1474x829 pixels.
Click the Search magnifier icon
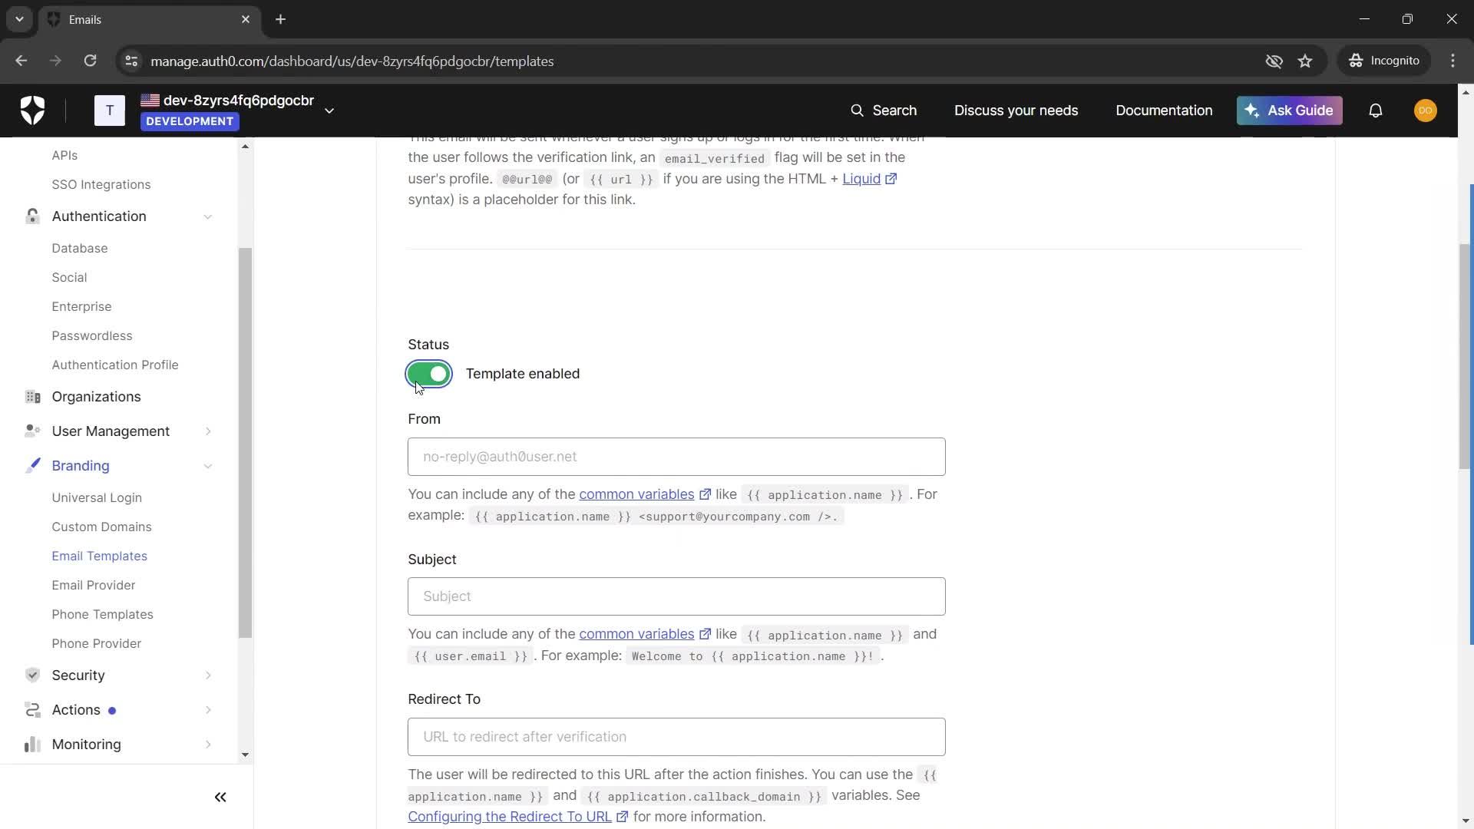857,111
